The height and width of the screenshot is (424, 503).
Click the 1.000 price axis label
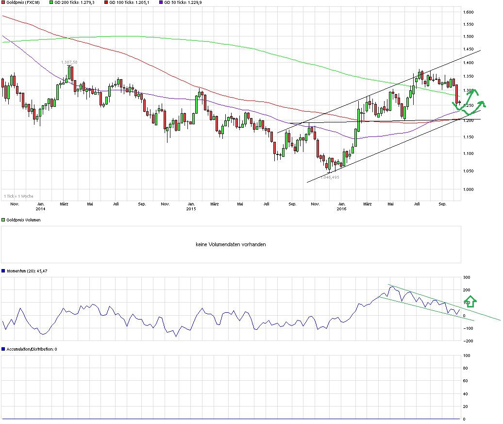click(x=469, y=189)
